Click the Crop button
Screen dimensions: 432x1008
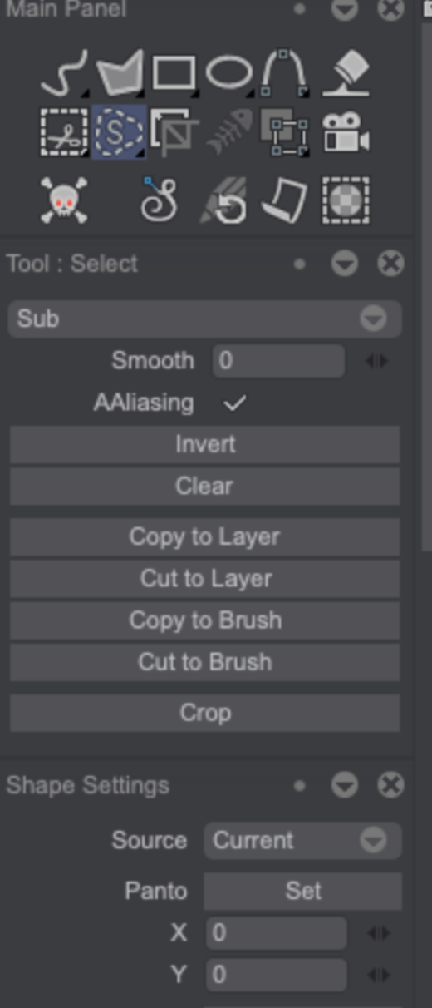pyautogui.click(x=205, y=713)
